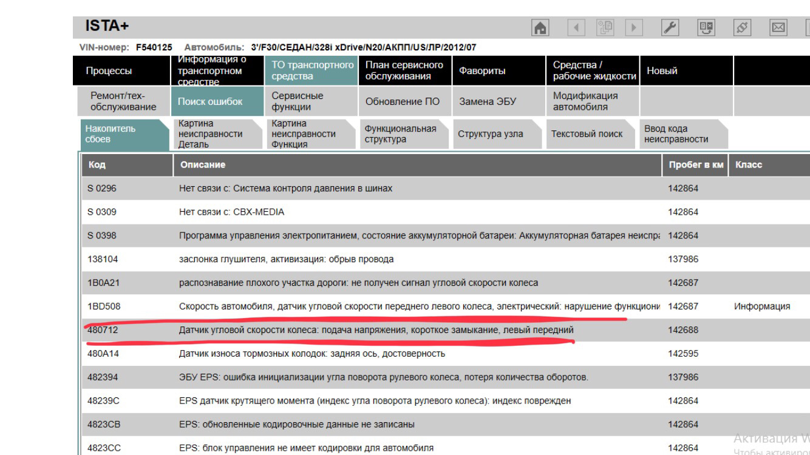Select fault code S 0296
This screenshot has height=455, width=810.
102,189
